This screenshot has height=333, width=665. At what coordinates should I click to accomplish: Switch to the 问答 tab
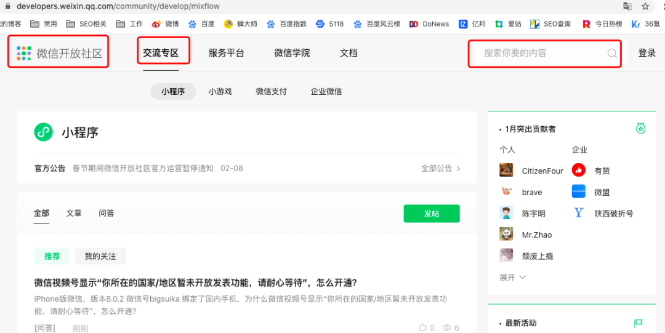(106, 213)
